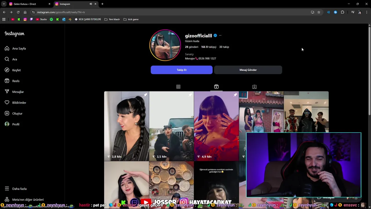Mute the Instagram tab audio
This screenshot has height=209, width=371.
click(91, 4)
